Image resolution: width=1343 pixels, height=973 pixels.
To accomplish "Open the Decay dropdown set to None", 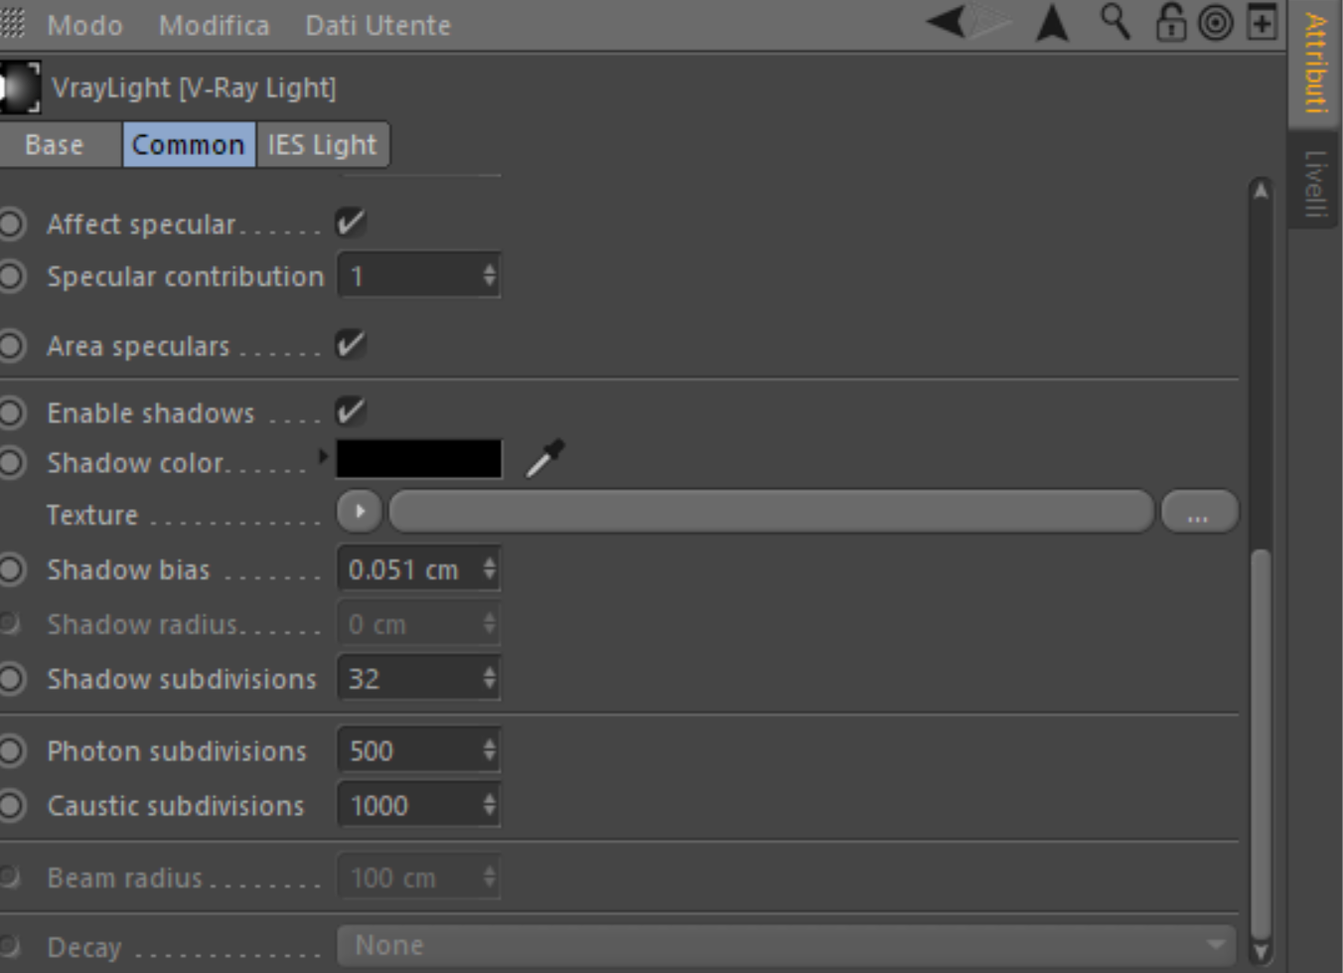I will [787, 945].
